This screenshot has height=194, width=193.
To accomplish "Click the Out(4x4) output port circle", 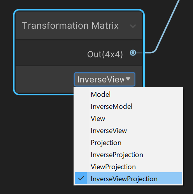I will (x=133, y=53).
